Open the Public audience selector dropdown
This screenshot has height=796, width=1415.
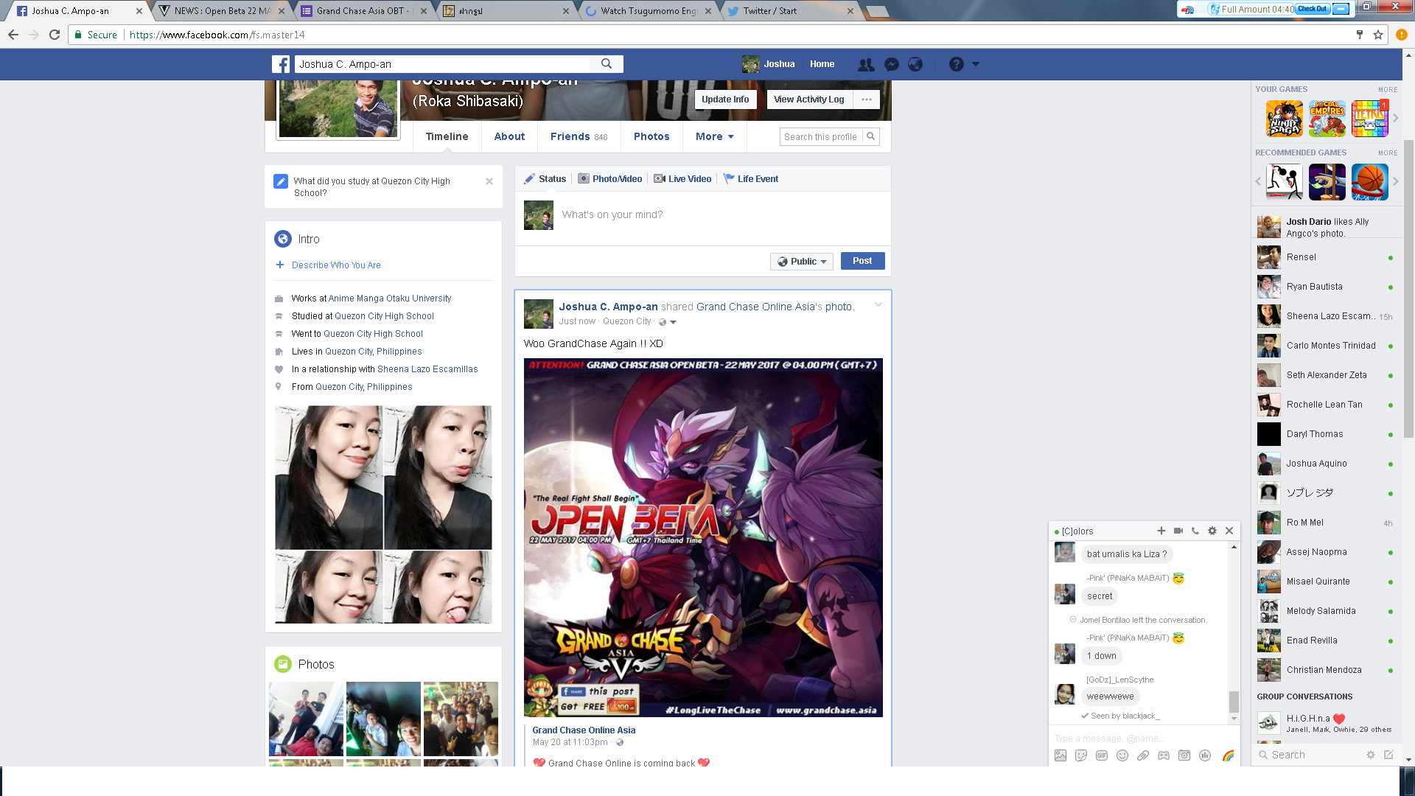[802, 262]
